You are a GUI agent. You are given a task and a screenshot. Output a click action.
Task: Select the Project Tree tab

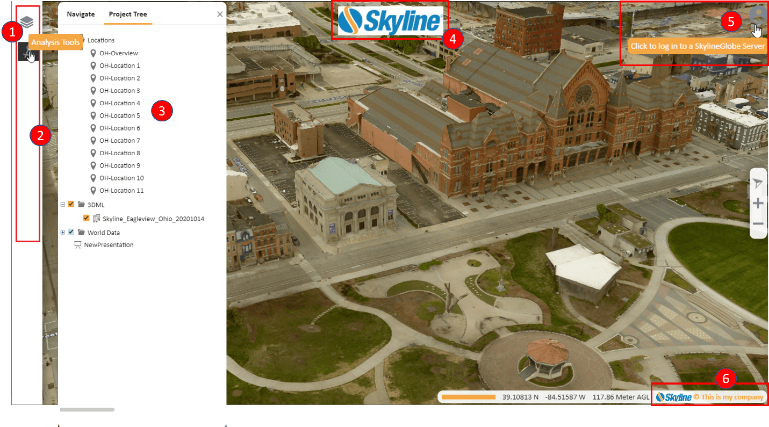point(128,15)
